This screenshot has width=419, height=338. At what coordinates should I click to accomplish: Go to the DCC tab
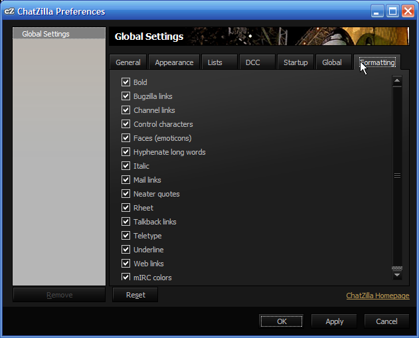[258, 62]
